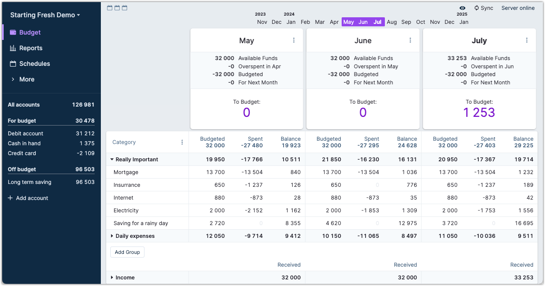Go to Schedules in the sidebar

click(35, 64)
